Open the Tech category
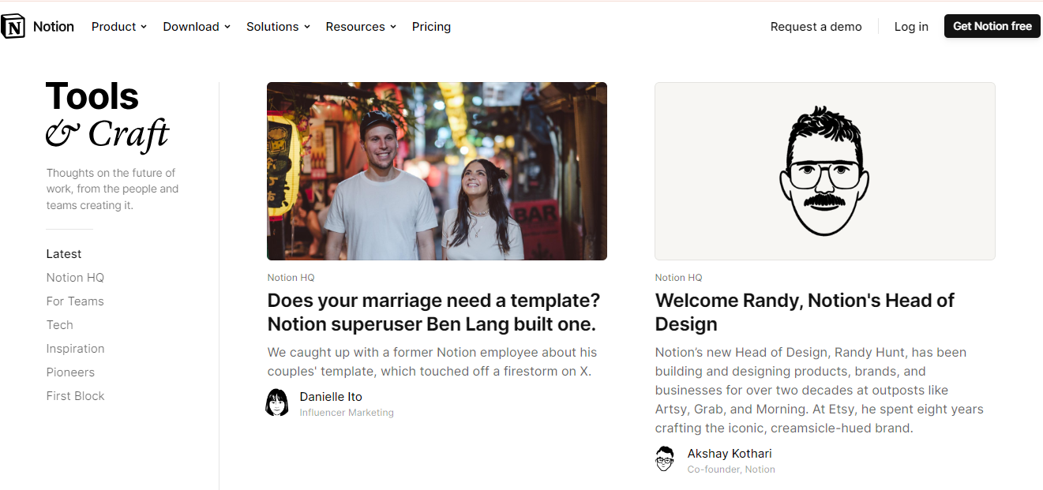Screen dimensions: 1043x490 point(60,325)
